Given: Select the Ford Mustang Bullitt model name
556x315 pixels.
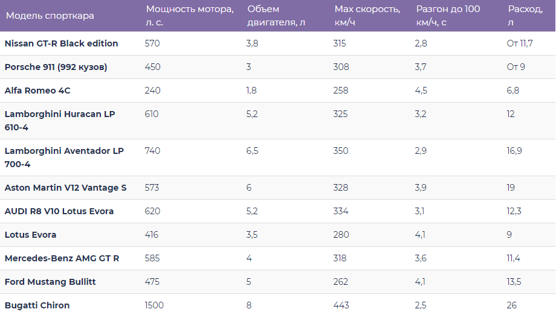Looking at the screenshot, I should 50,282.
